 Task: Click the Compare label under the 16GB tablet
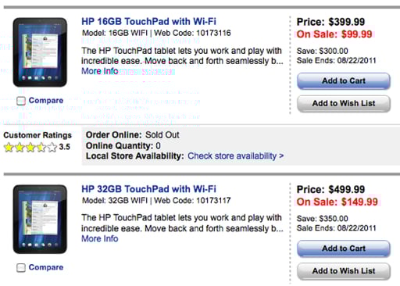click(x=46, y=100)
